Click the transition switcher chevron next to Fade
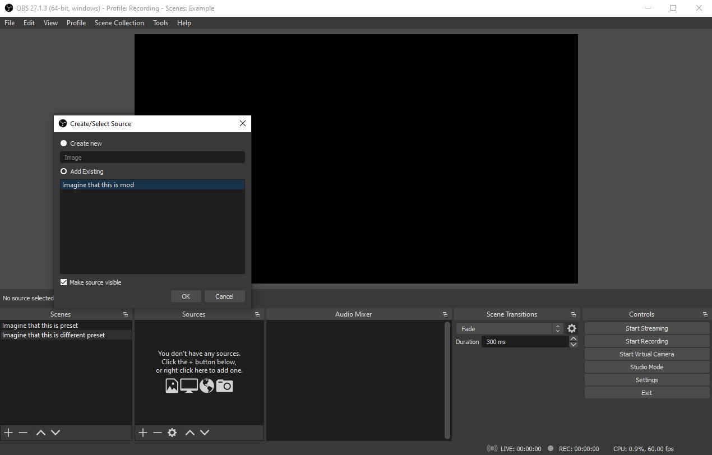 click(x=557, y=328)
